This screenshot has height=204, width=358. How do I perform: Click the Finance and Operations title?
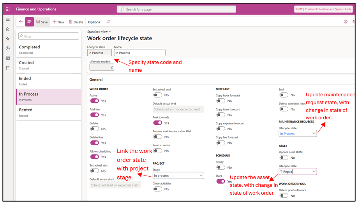pos(36,9)
